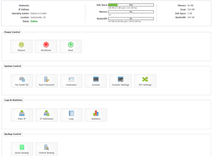Open the IP Addresses list

(46, 115)
